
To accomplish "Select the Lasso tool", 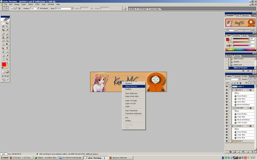I will 3,26.
